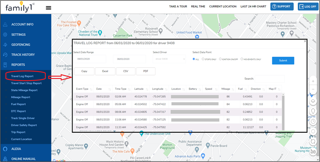This screenshot has height=162, width=320.
Task: Click TAKE A TOUR link
Action: 178,7
